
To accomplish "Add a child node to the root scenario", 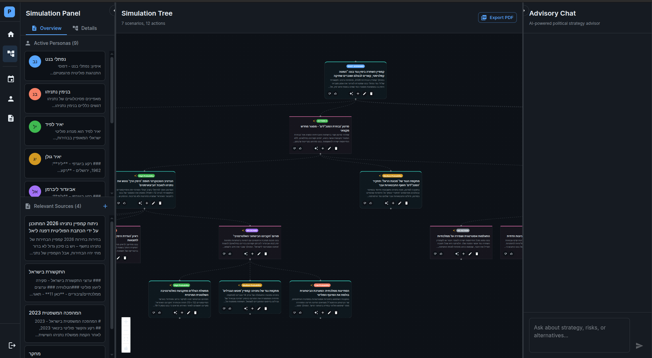I will point(358,94).
